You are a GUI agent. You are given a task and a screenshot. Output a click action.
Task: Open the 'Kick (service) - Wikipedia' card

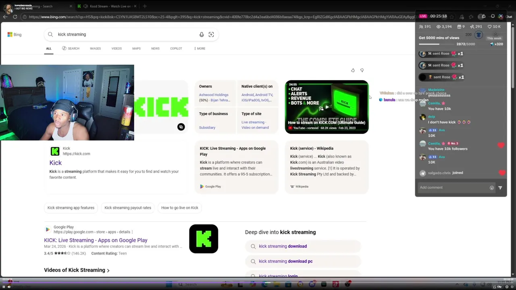[x=327, y=167]
